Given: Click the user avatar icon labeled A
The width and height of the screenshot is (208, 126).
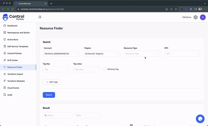Looking at the screenshot, I should [x=203, y=17].
